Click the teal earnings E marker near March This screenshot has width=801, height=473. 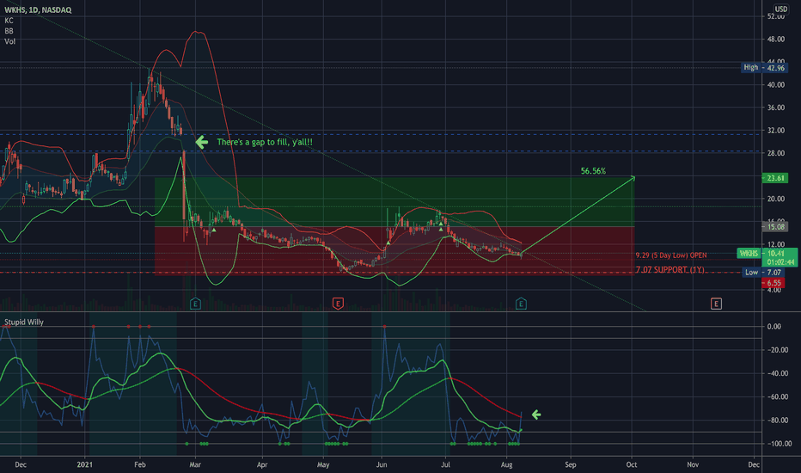(195, 304)
